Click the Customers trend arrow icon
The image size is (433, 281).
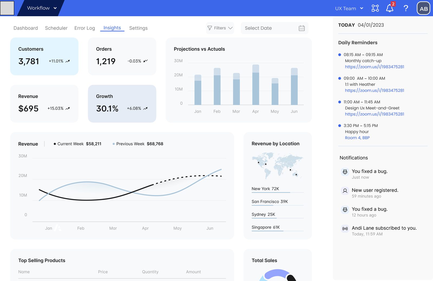click(68, 61)
